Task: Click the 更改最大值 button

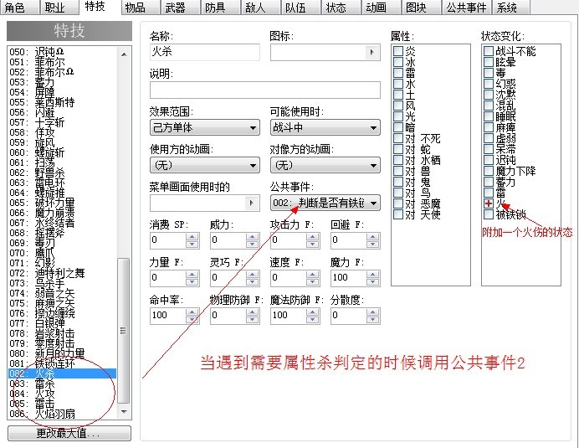Action: click(69, 433)
